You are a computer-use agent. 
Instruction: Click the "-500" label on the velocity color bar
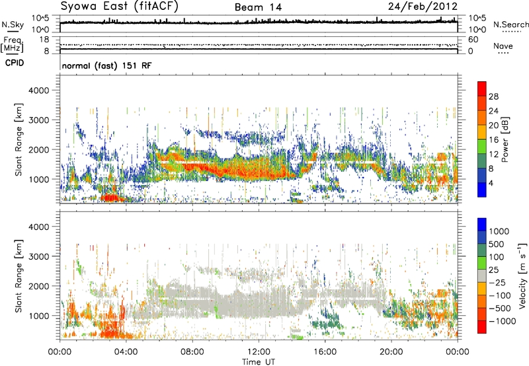[x=500, y=308]
